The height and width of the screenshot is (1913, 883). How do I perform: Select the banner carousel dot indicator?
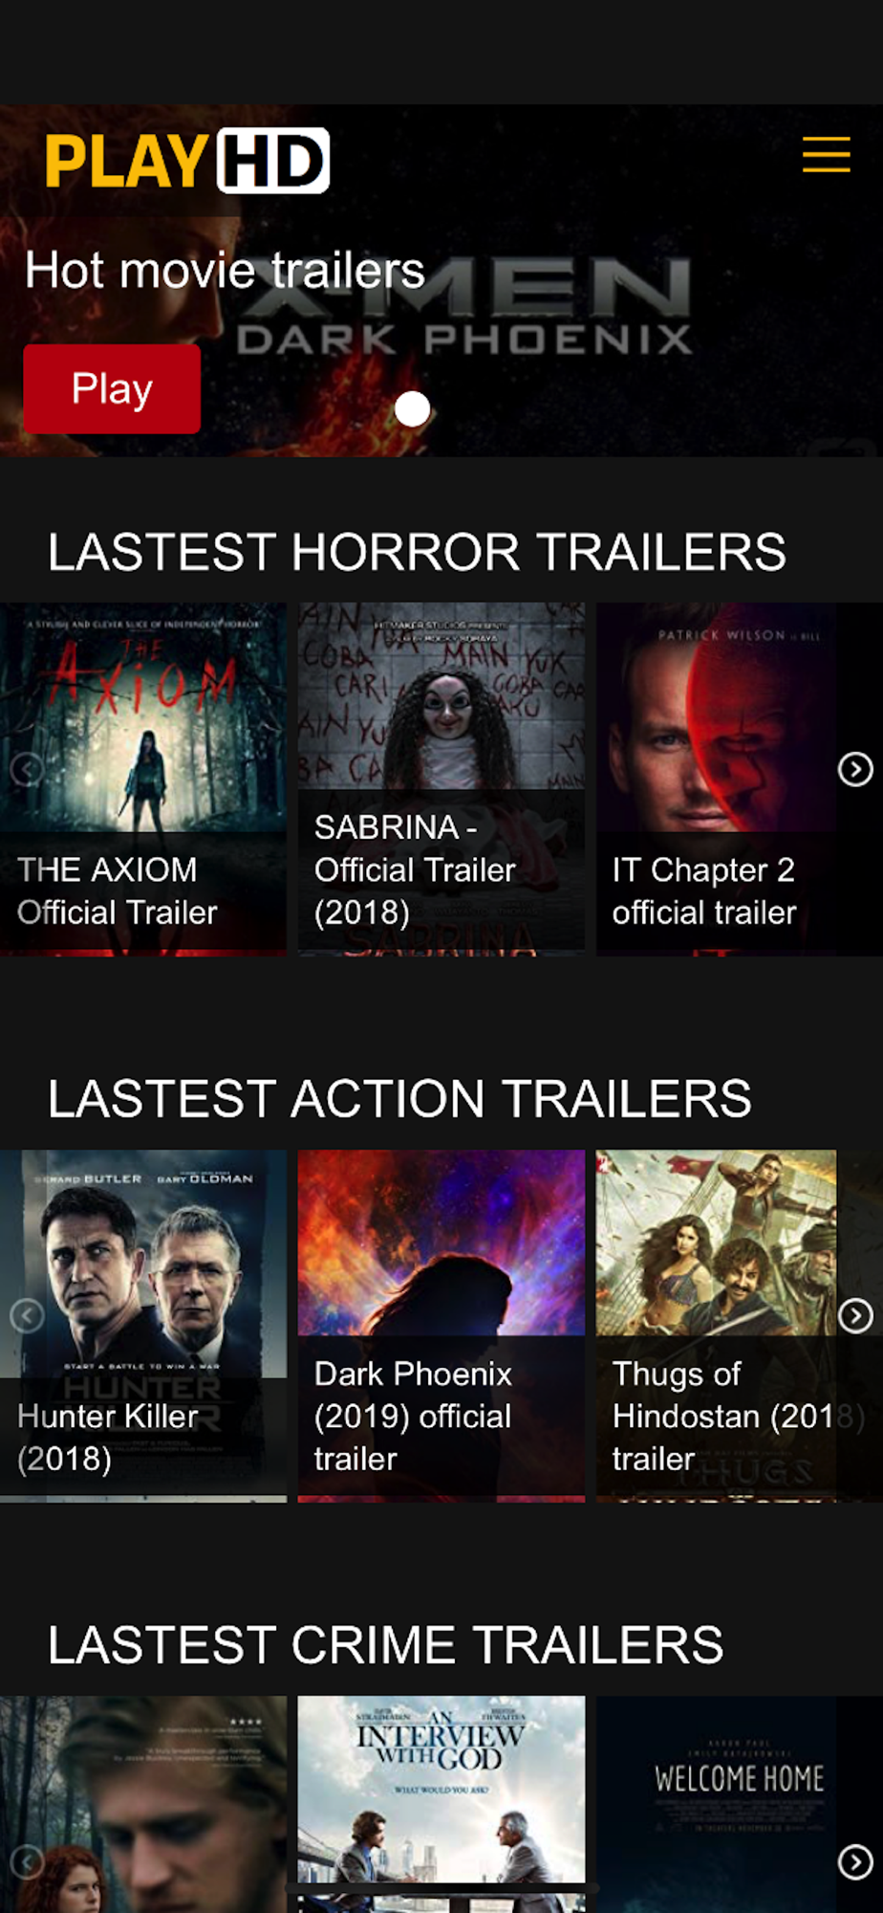413,409
